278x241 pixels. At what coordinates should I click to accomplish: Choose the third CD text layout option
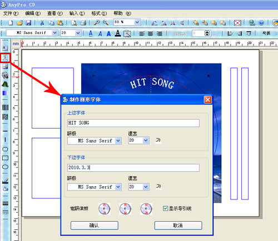pos(146,209)
